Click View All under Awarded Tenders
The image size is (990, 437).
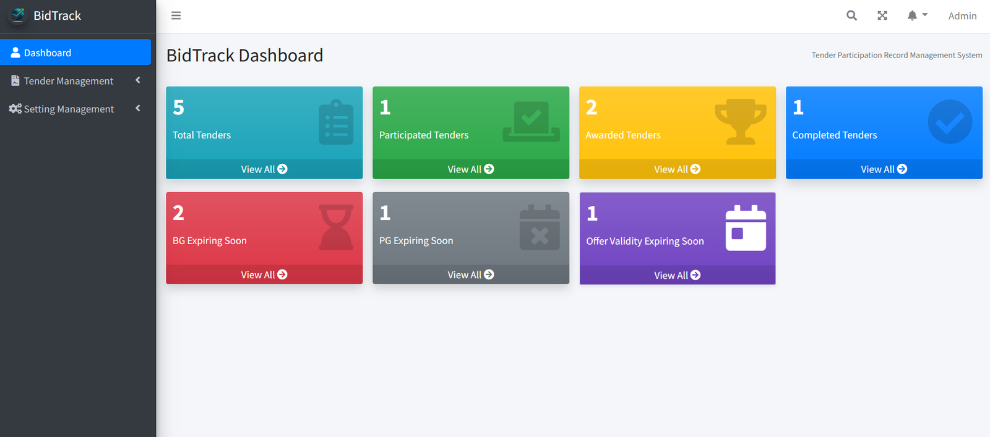[x=677, y=169]
